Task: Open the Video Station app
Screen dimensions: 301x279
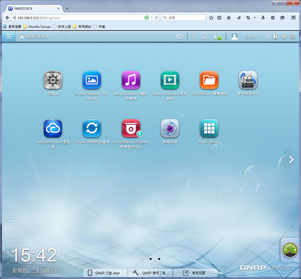Action: tap(170, 80)
